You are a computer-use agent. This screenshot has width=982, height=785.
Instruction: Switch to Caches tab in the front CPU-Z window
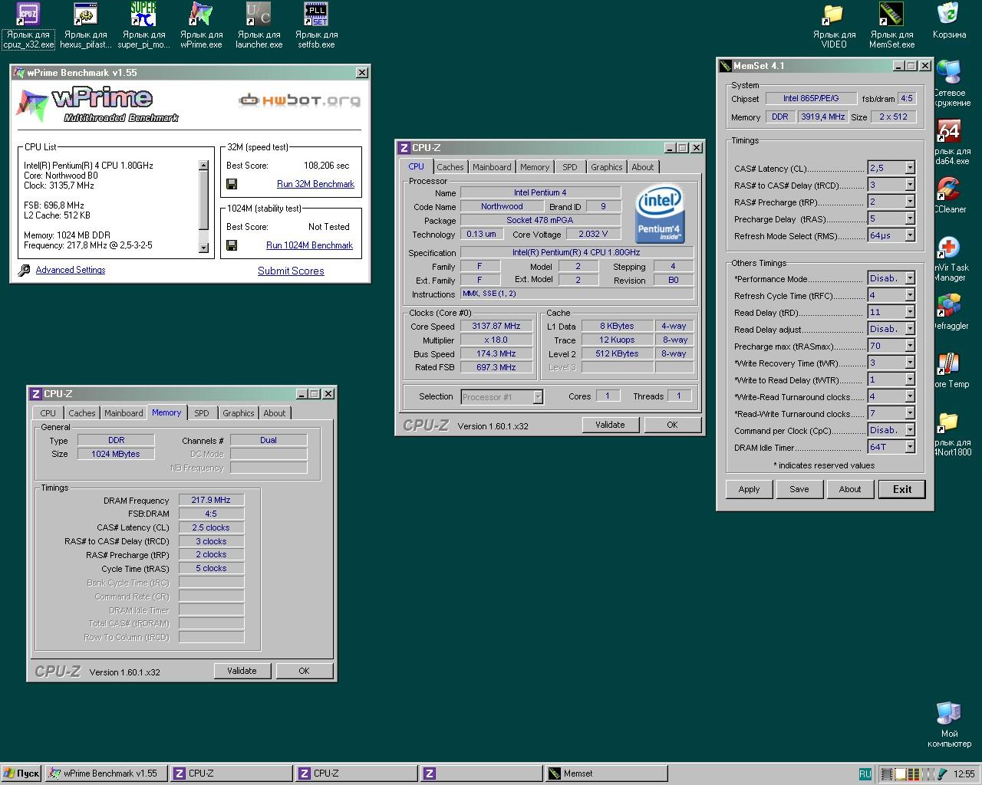point(450,167)
